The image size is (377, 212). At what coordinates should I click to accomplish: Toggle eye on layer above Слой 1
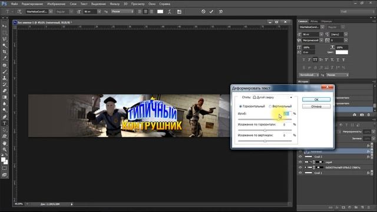pyautogui.click(x=300, y=167)
